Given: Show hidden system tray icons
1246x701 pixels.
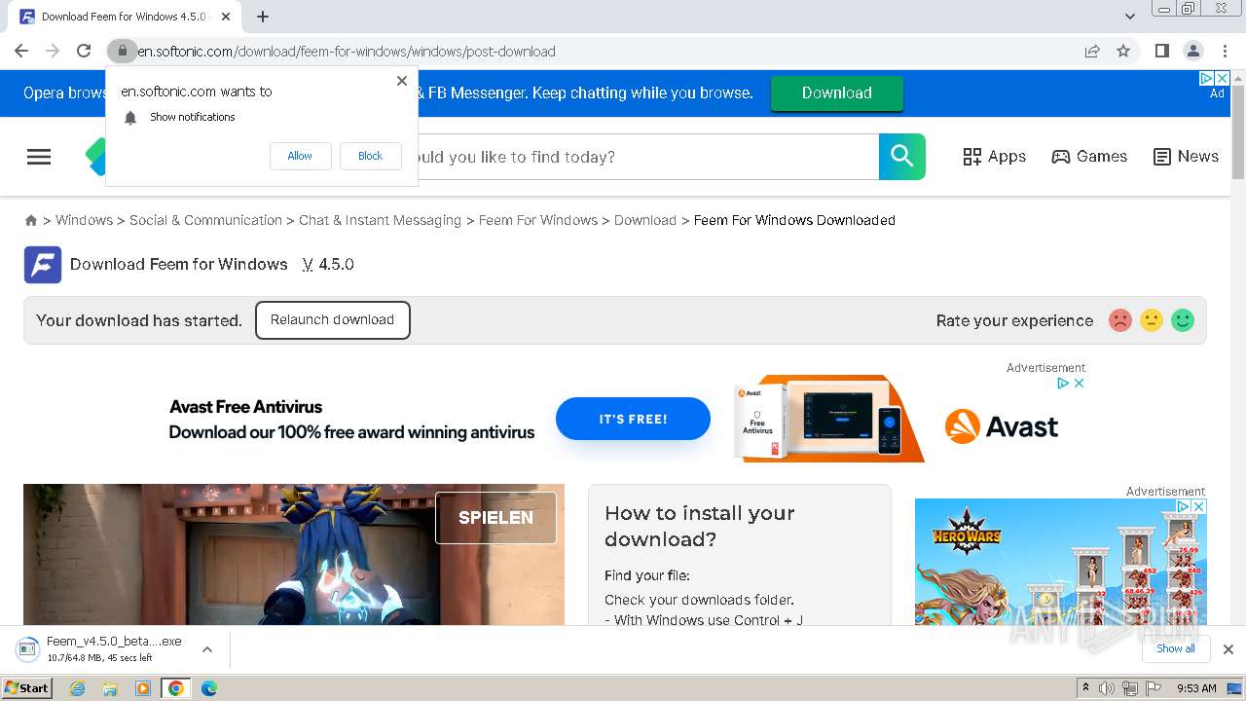Looking at the screenshot, I should click(x=1085, y=688).
